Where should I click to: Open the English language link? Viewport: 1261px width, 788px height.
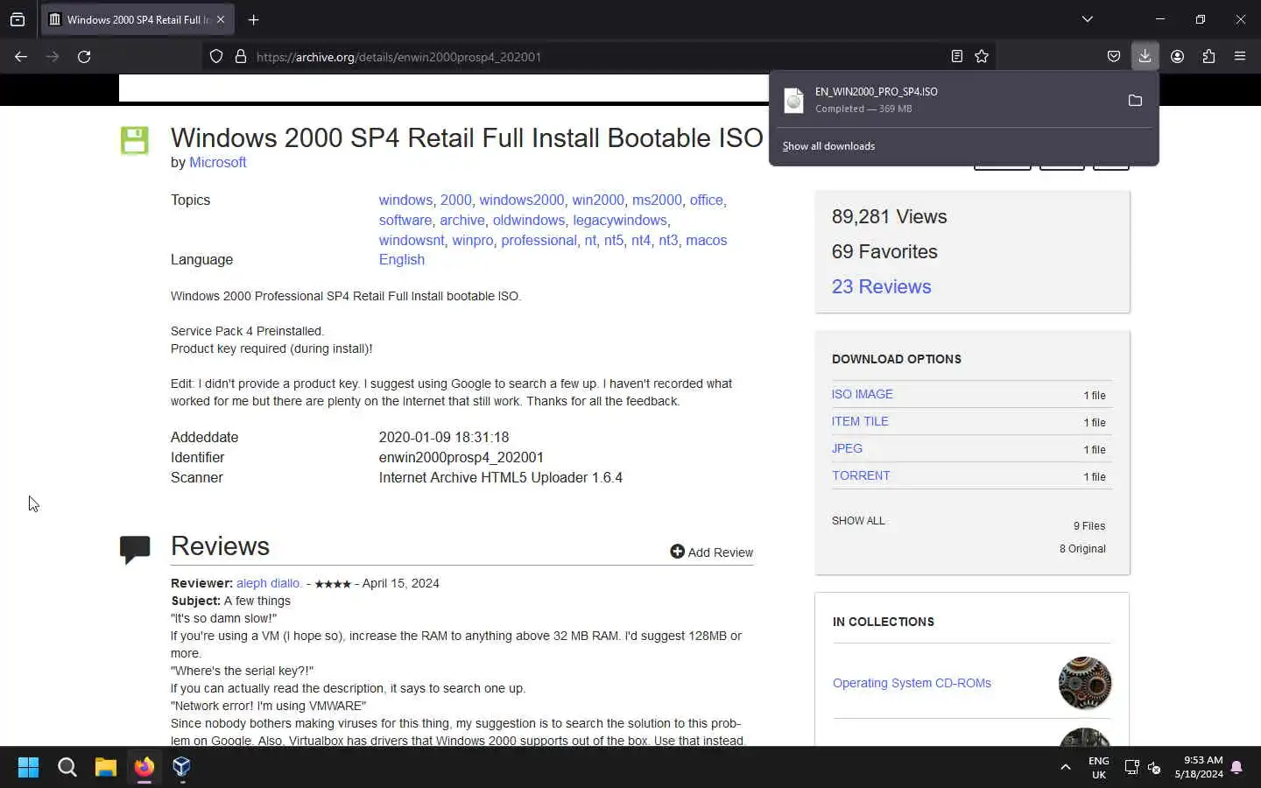click(x=402, y=260)
